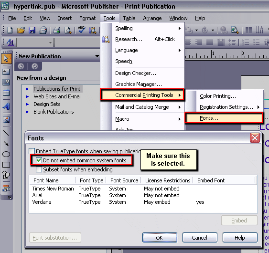Screen dimensions: 269x253
Task: Expand Web Sites and E-mail category
Action: pos(27,96)
